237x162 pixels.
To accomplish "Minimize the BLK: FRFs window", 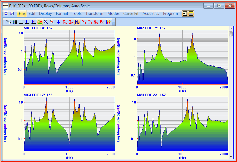I will tap(208, 6).
